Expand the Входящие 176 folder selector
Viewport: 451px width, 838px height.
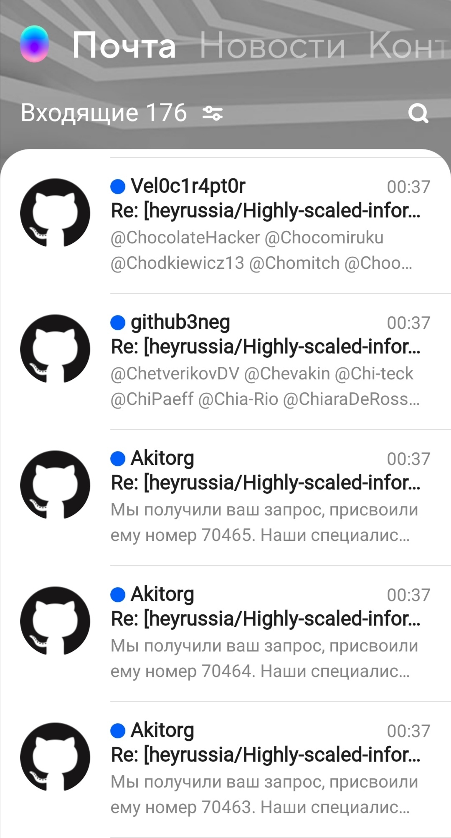tap(104, 113)
